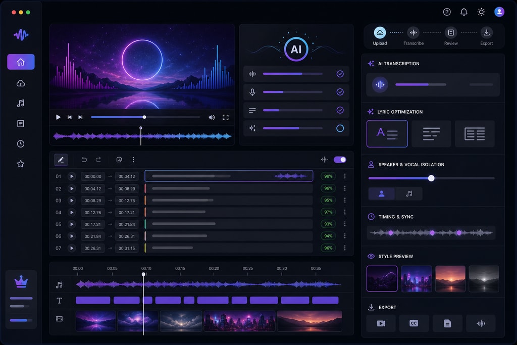The height and width of the screenshot is (345, 517).
Task: Open options menu for line 02
Action: 345,188
